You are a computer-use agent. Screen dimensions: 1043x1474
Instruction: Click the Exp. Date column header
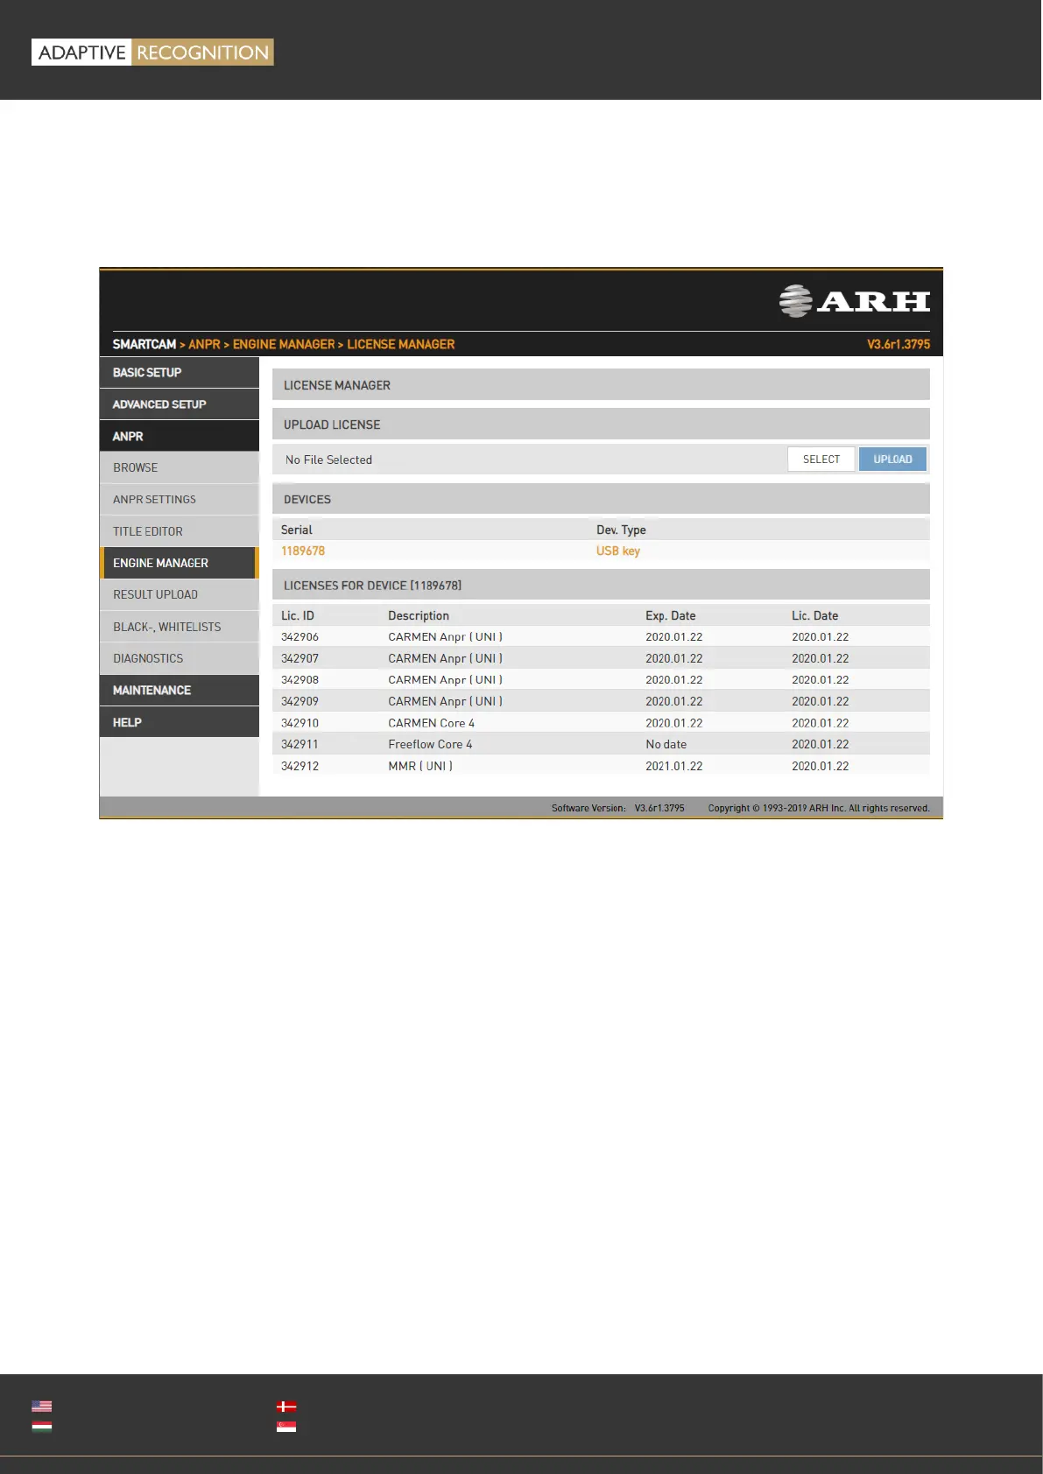point(671,615)
